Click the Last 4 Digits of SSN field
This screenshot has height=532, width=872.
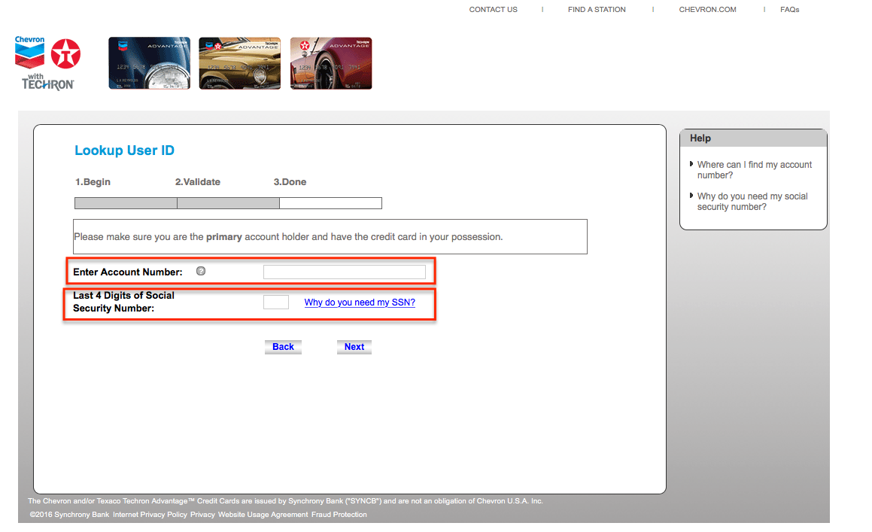pyautogui.click(x=275, y=302)
